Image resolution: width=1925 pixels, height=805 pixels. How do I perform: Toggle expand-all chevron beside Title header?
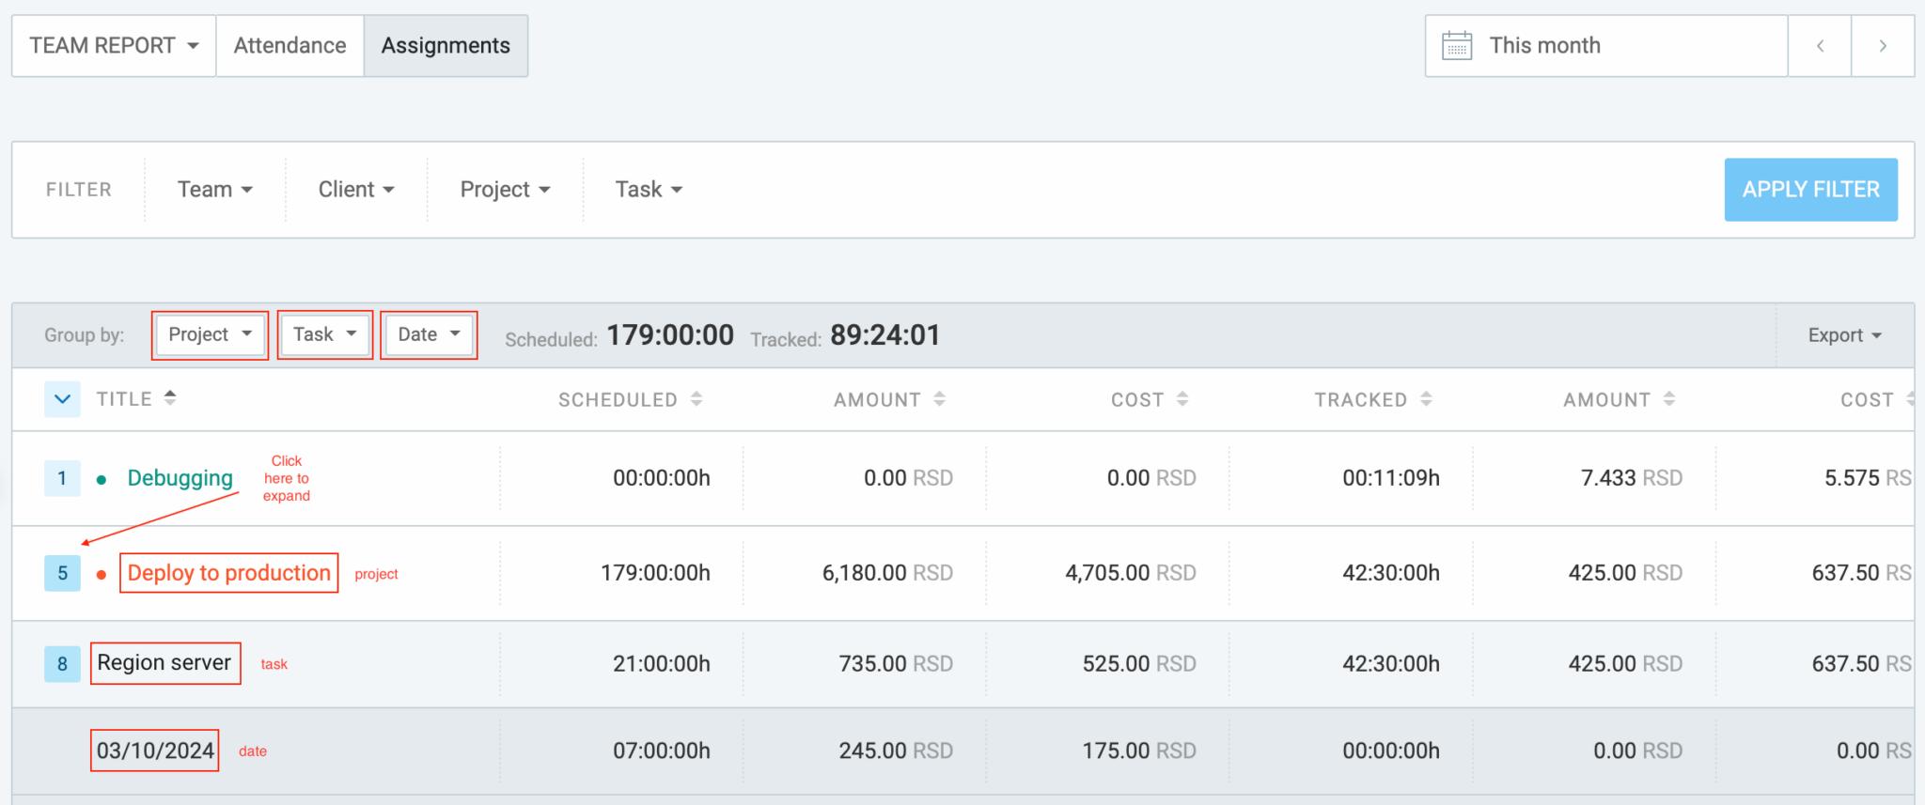[x=62, y=399]
